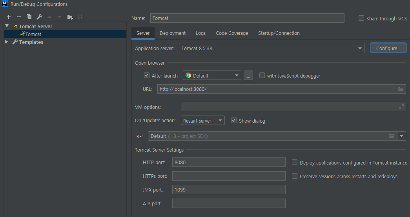This screenshot has width=410, height=217.
Task: Open the Code Coverage tab
Action: point(231,33)
